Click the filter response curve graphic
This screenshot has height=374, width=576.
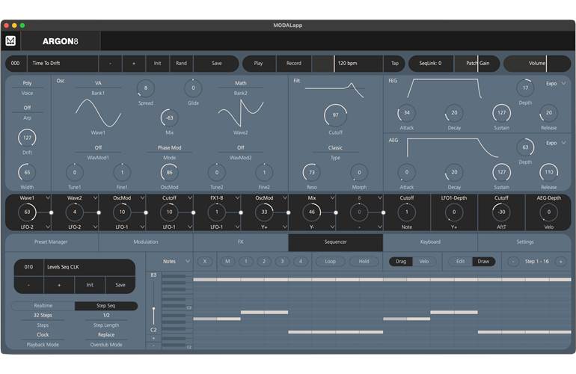[x=334, y=89]
